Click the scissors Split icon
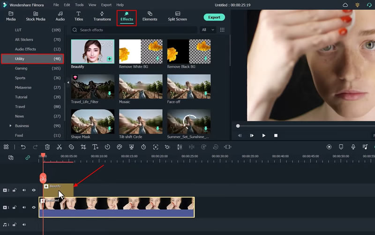Viewport: 375px width, 235px height. point(60,147)
